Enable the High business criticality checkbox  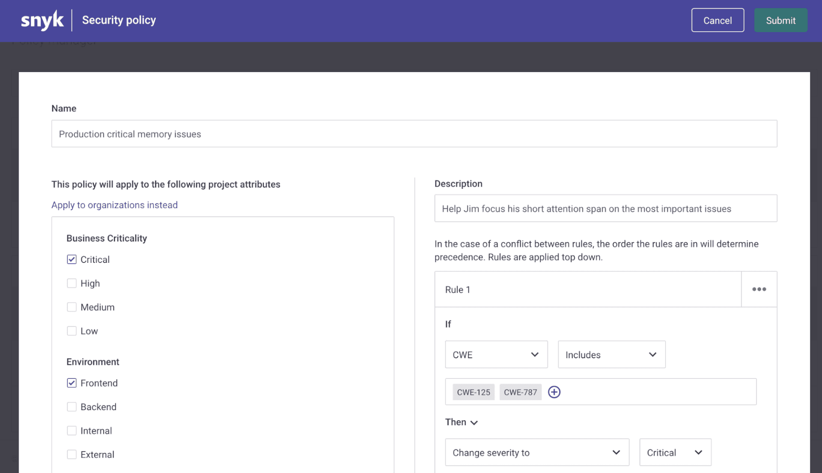tap(71, 282)
